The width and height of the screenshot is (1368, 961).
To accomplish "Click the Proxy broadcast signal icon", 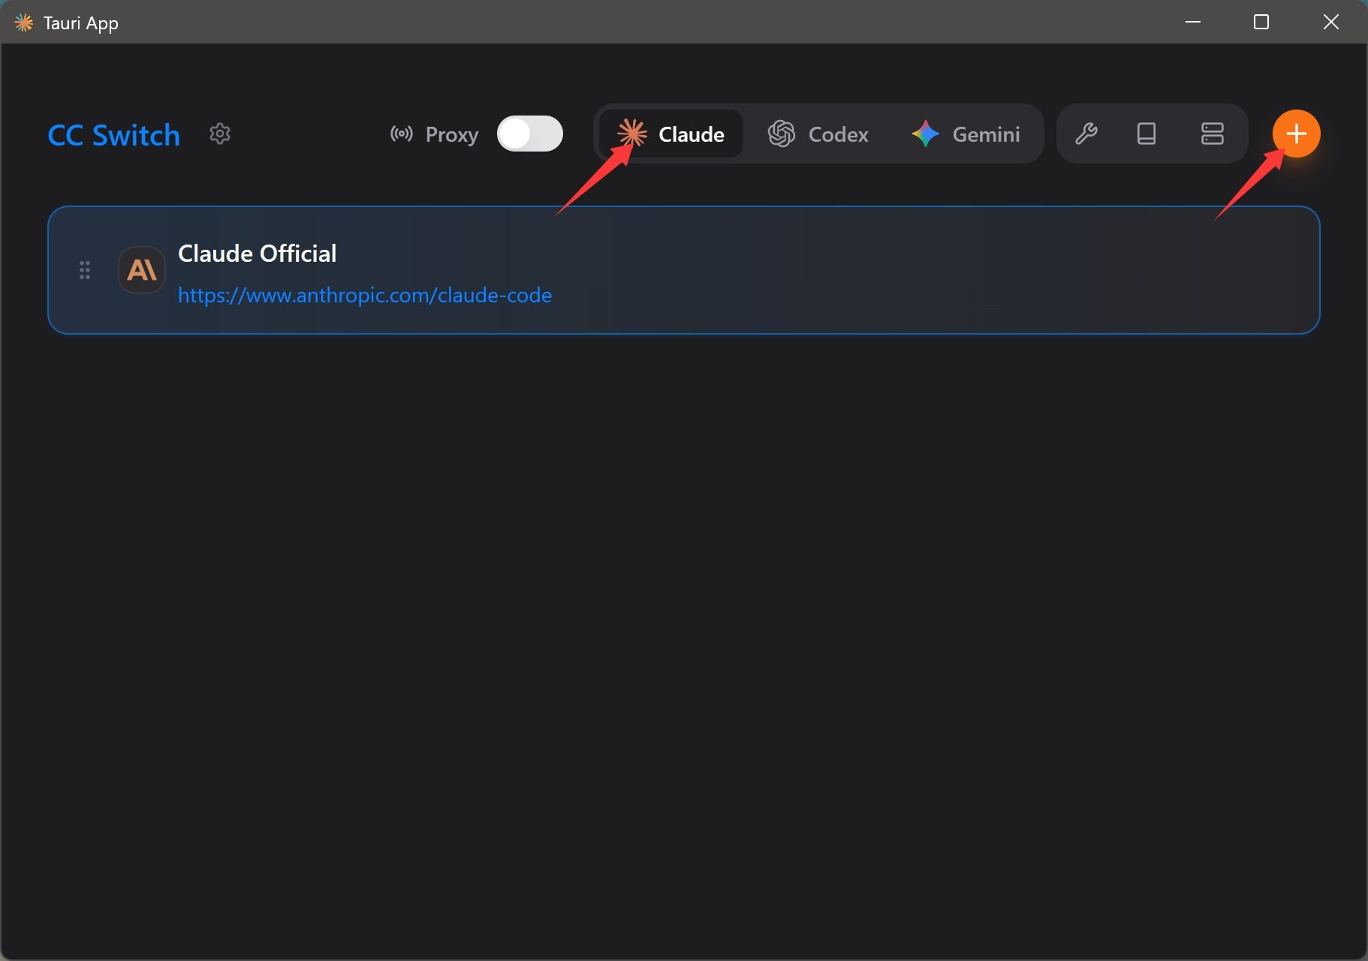I will [x=402, y=134].
